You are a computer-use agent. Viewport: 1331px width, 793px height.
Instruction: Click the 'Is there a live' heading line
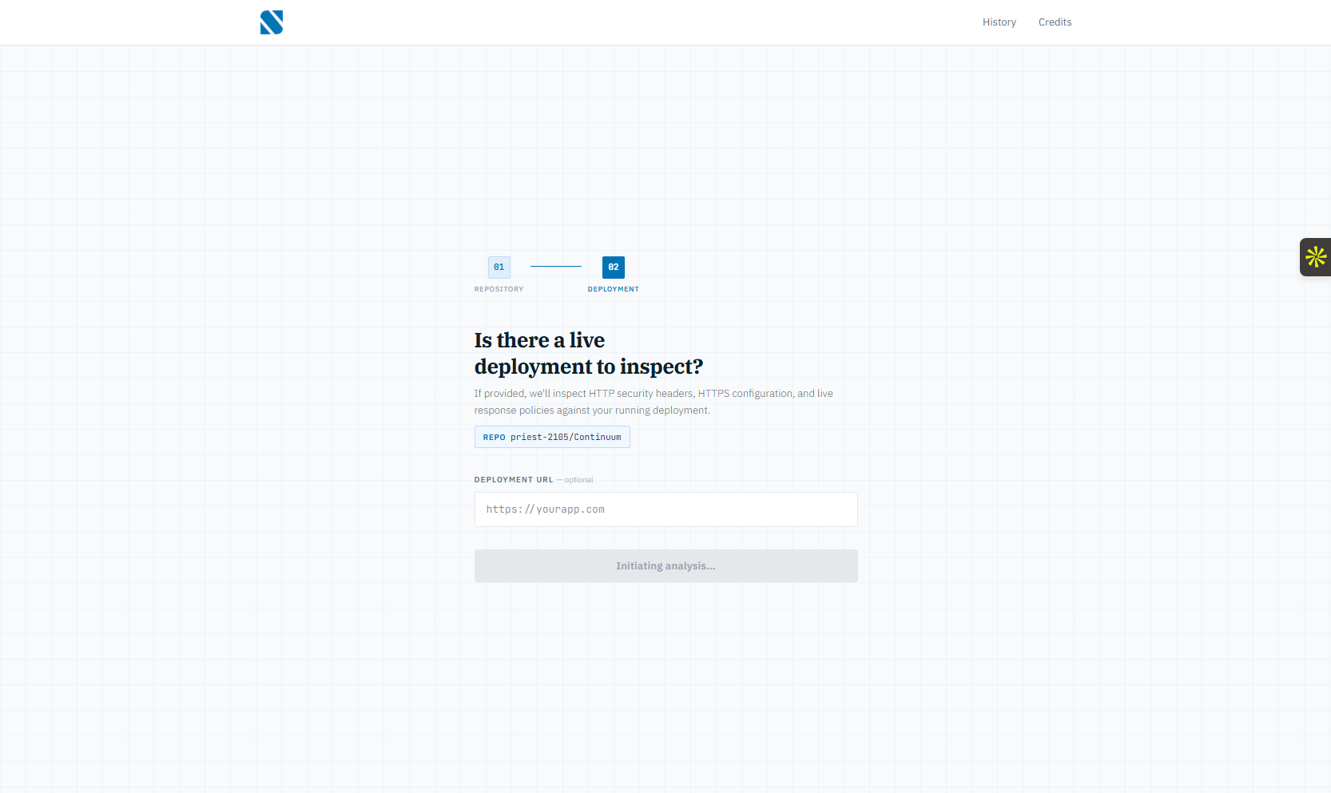[x=539, y=340]
